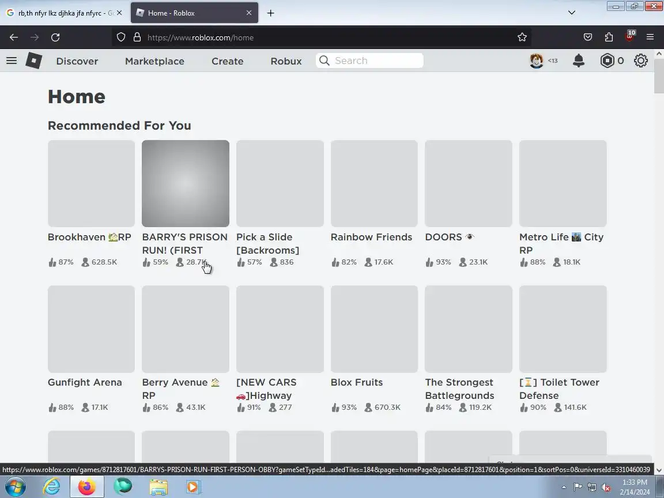Open Toilet Tower Defense thumbnail

coord(563,329)
